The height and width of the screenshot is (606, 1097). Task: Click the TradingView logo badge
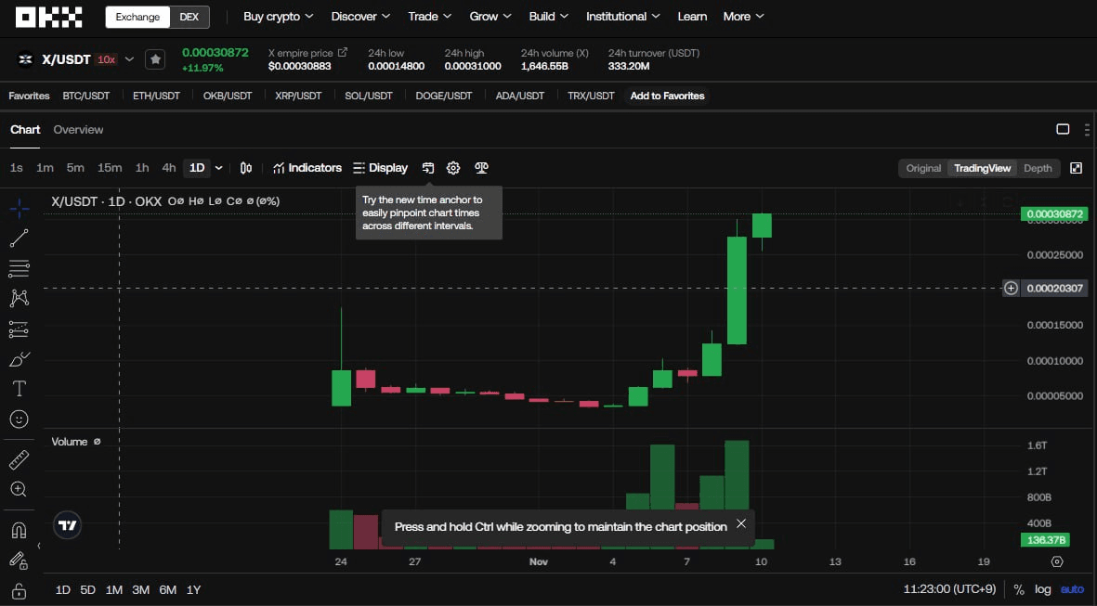tap(67, 525)
